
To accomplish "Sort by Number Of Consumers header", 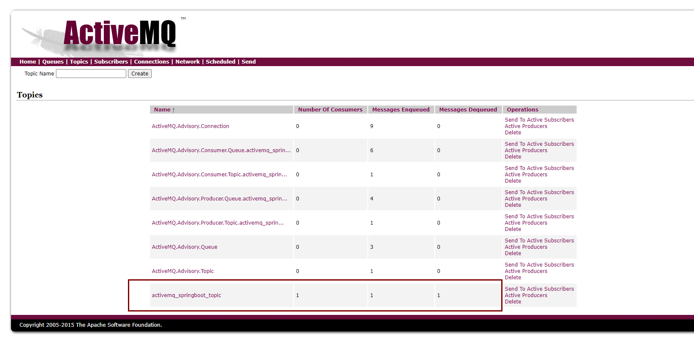I will tap(330, 110).
